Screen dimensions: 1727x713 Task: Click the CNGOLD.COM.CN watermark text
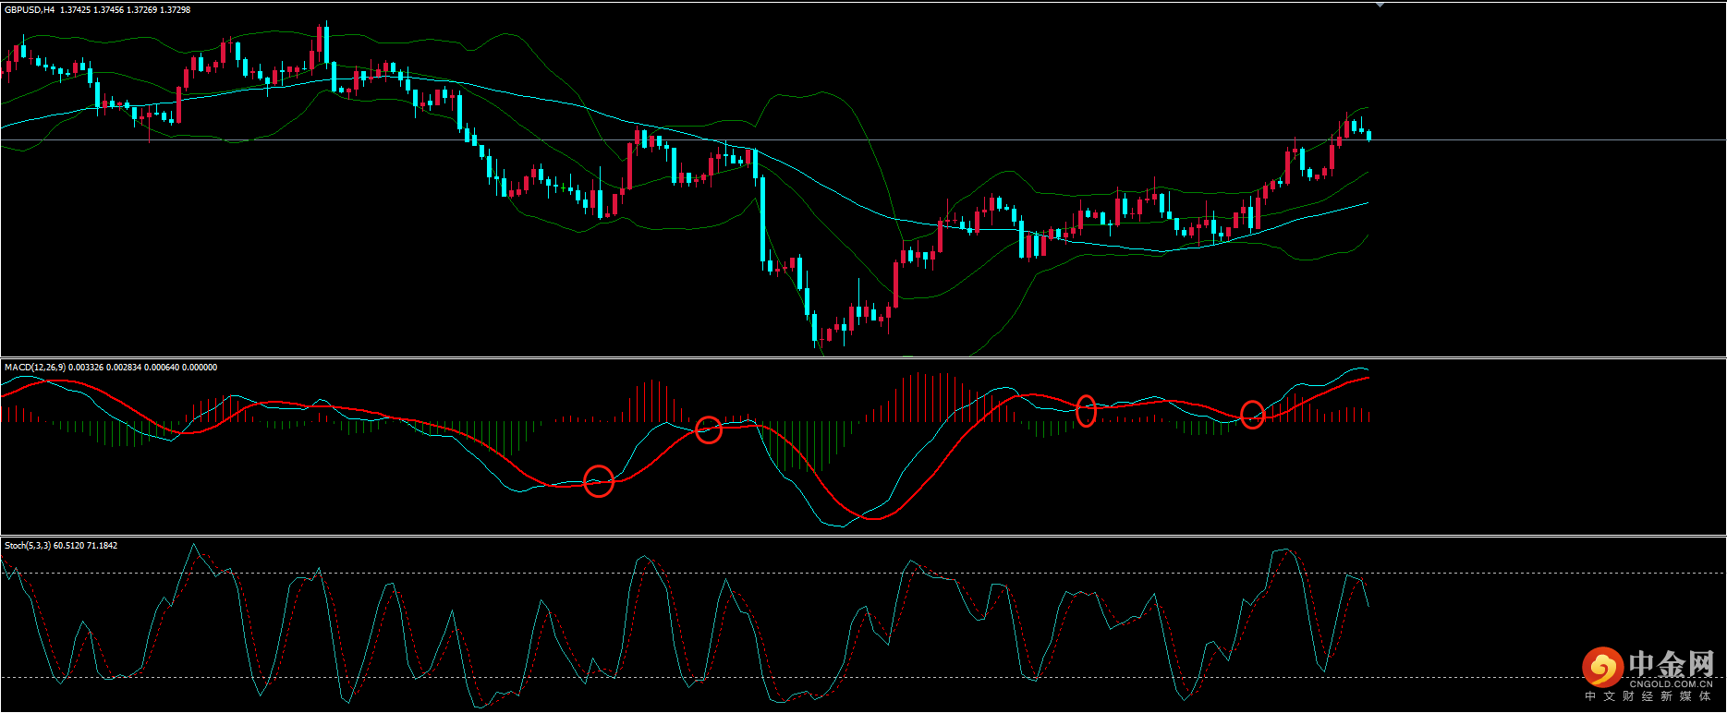(x=1671, y=684)
